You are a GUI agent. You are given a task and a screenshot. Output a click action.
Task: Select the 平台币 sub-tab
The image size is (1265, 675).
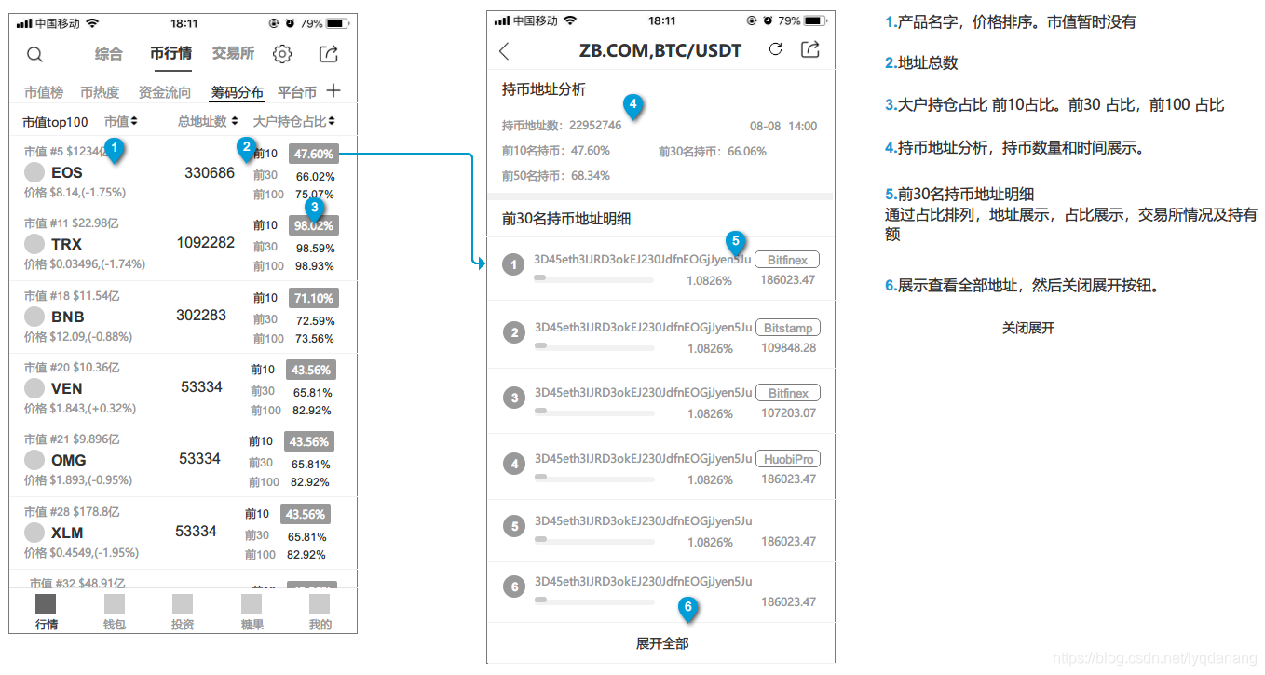(x=297, y=92)
